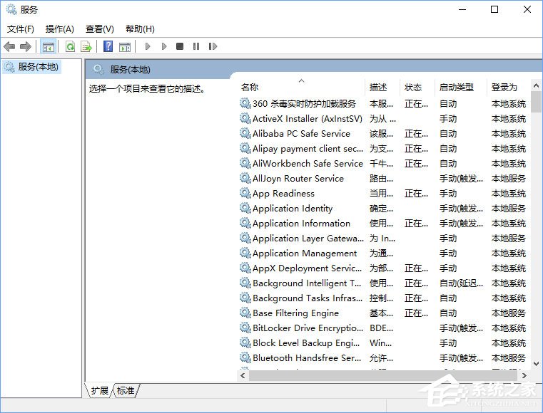The width and height of the screenshot is (543, 413).
Task: Switch to the 扩展 tab
Action: pyautogui.click(x=99, y=390)
